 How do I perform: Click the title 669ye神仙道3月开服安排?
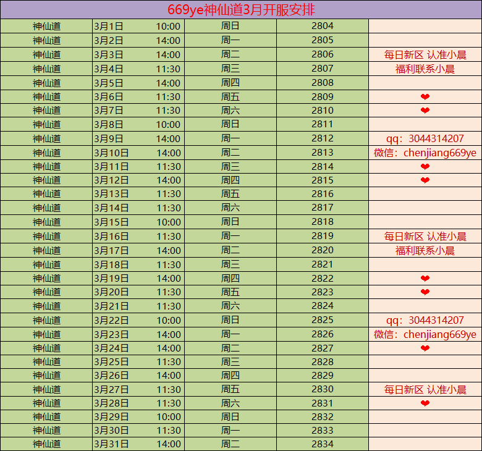(240, 9)
